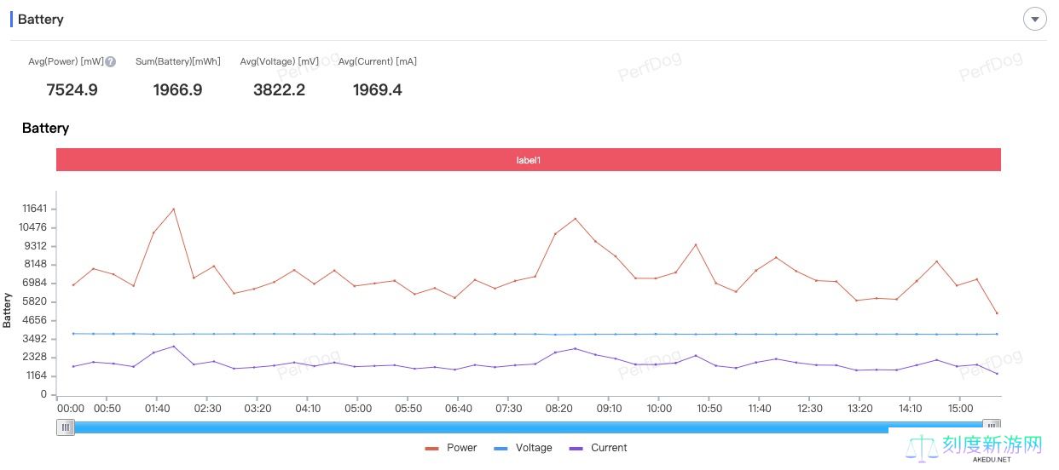Image resolution: width=1059 pixels, height=470 pixels.
Task: Select the red label1 bar
Action: (x=528, y=160)
